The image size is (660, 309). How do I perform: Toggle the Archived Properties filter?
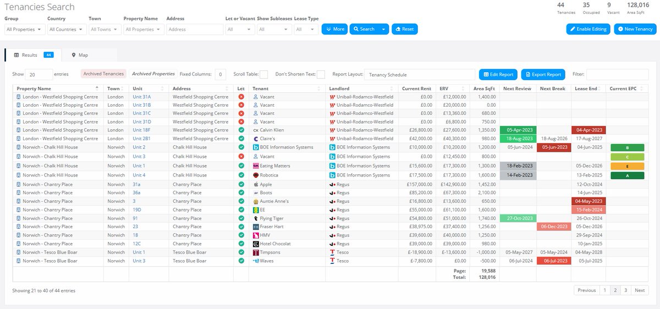[x=153, y=74]
